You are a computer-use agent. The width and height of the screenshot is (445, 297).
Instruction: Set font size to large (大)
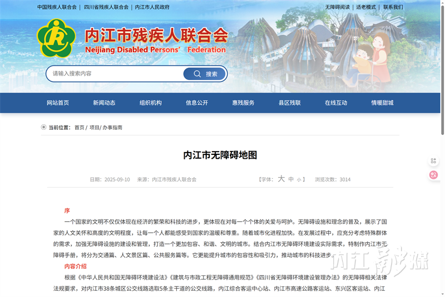pos(281,179)
